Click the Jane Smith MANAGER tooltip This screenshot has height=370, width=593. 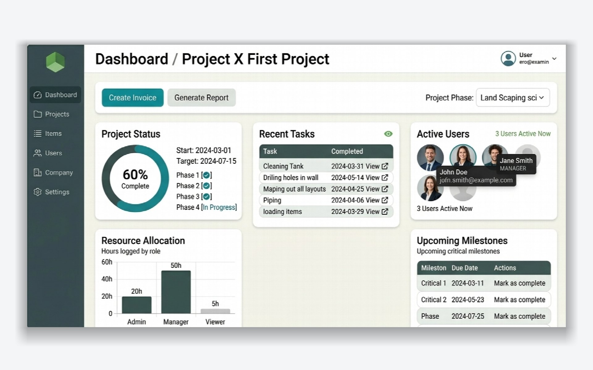pos(516,164)
